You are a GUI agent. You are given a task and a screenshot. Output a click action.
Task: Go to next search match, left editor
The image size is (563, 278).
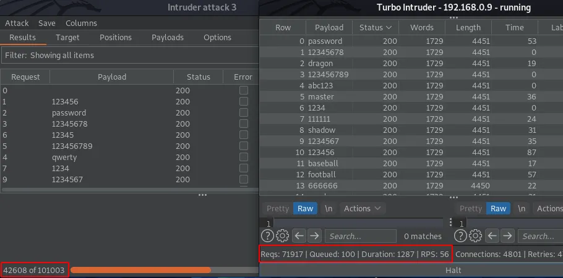(x=314, y=236)
